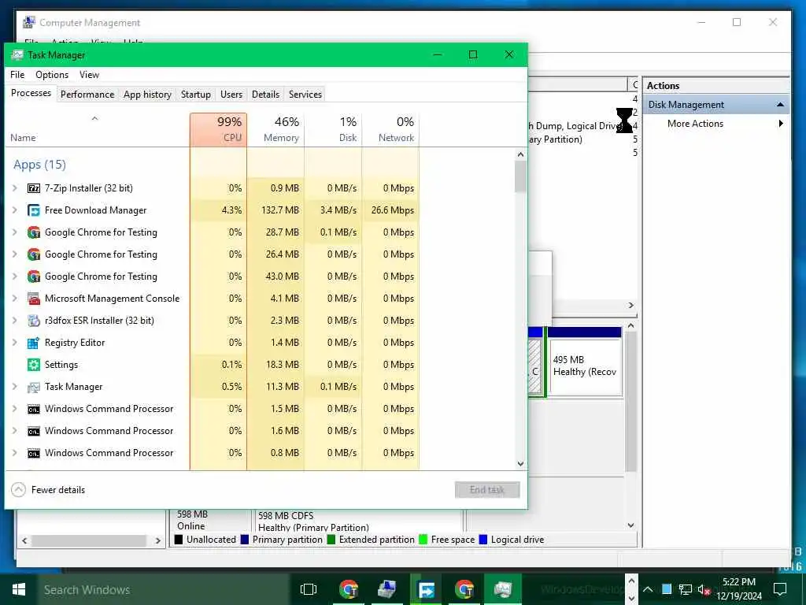Expand the r3dfox ESR Installer group
Screen dimensions: 806x605
[15, 321]
